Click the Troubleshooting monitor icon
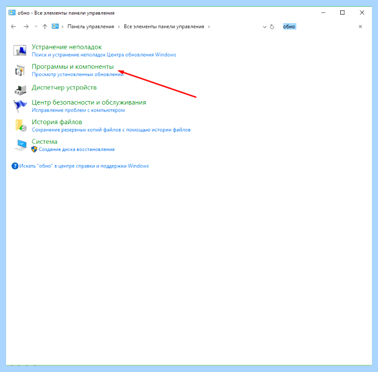 [x=20, y=51]
